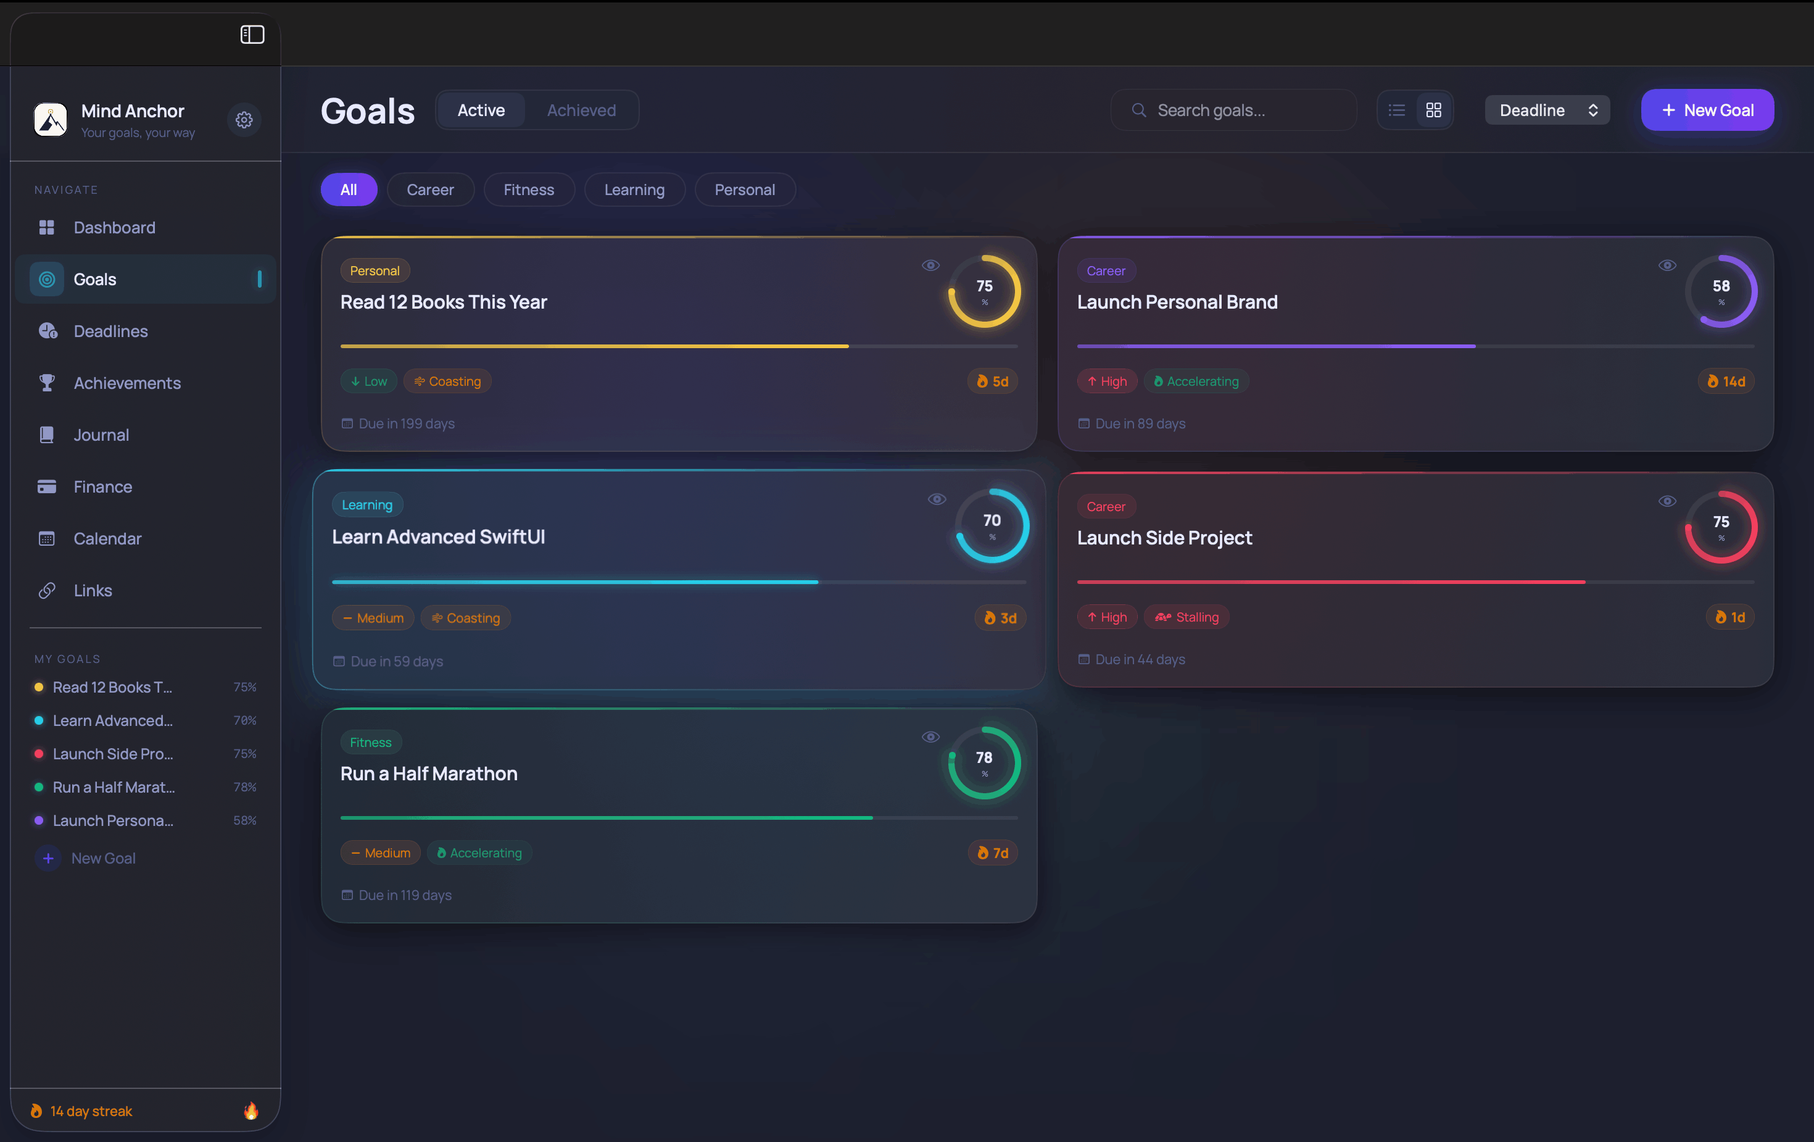Screen dimensions: 1814x1142
Task: Click Medium priority tag on Half Marathon card
Action: tap(381, 853)
